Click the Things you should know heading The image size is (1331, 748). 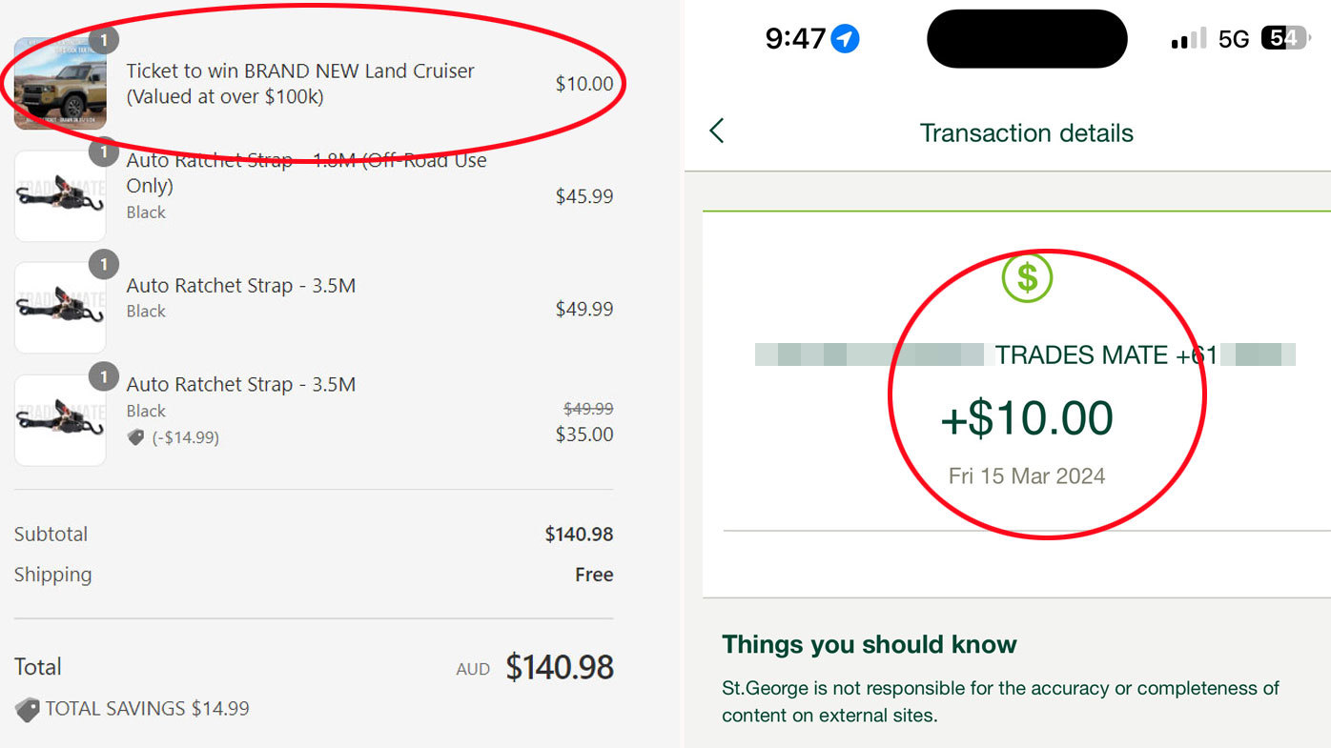[x=869, y=644]
